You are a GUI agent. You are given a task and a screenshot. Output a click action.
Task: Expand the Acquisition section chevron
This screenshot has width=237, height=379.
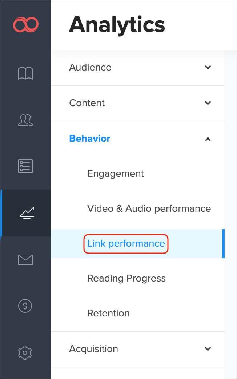pyautogui.click(x=208, y=349)
